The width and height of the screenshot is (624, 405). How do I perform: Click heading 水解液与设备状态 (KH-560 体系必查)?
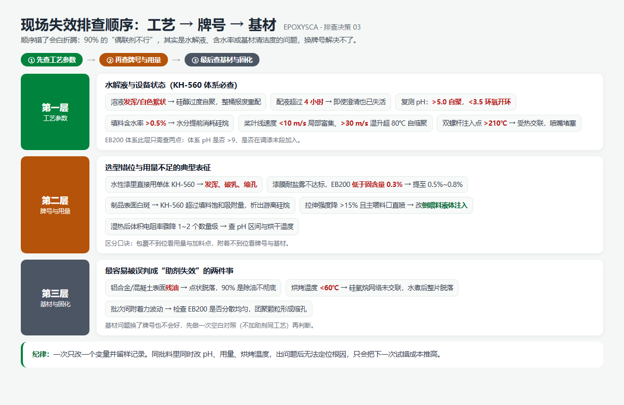tap(171, 85)
